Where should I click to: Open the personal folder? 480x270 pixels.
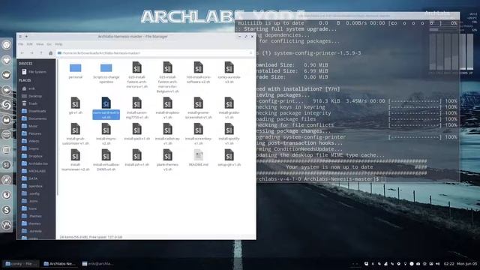coord(75,70)
